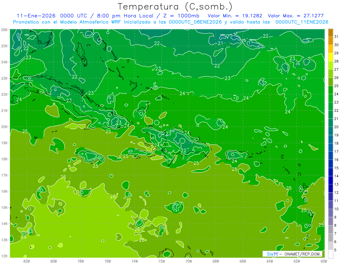Click the '18N' latitude label

click(4, 159)
